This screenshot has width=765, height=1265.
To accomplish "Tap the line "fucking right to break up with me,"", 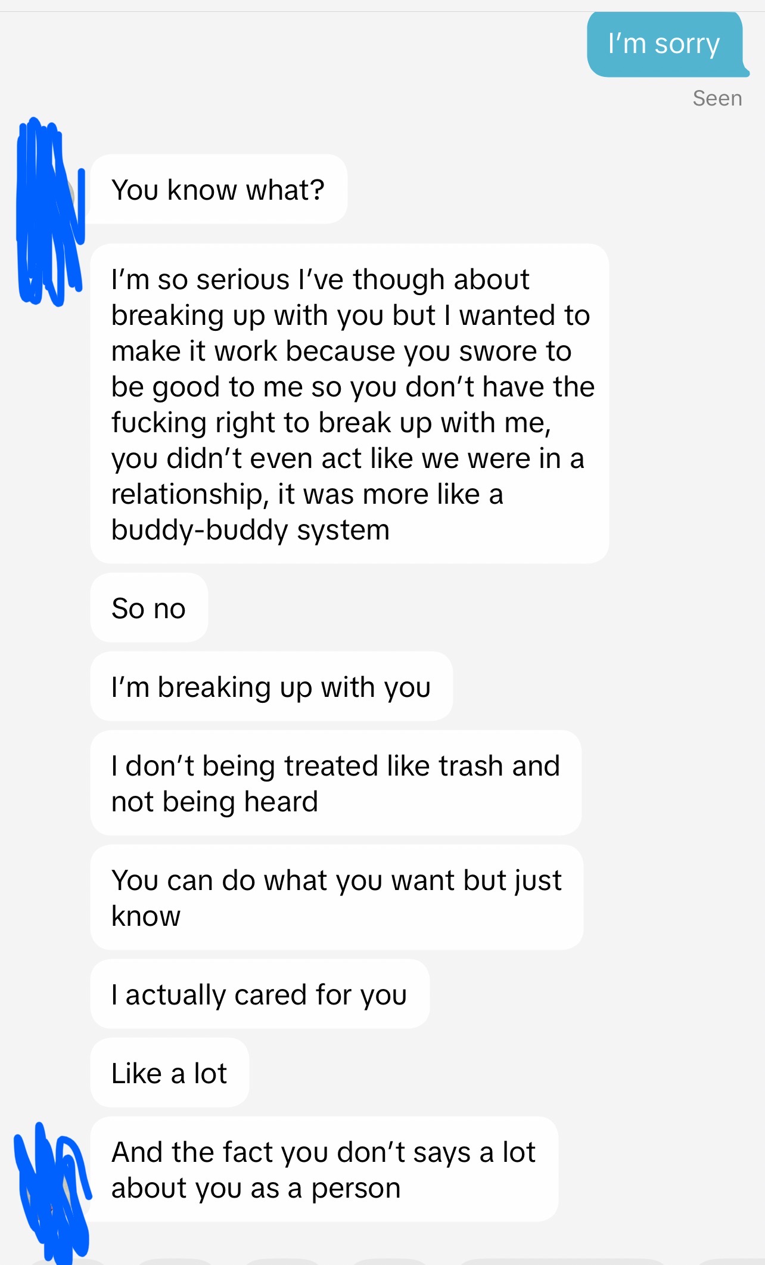I will 331,423.
